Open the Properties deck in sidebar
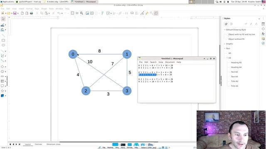Screen dimensions: 266x149 click(x=263, y=24)
